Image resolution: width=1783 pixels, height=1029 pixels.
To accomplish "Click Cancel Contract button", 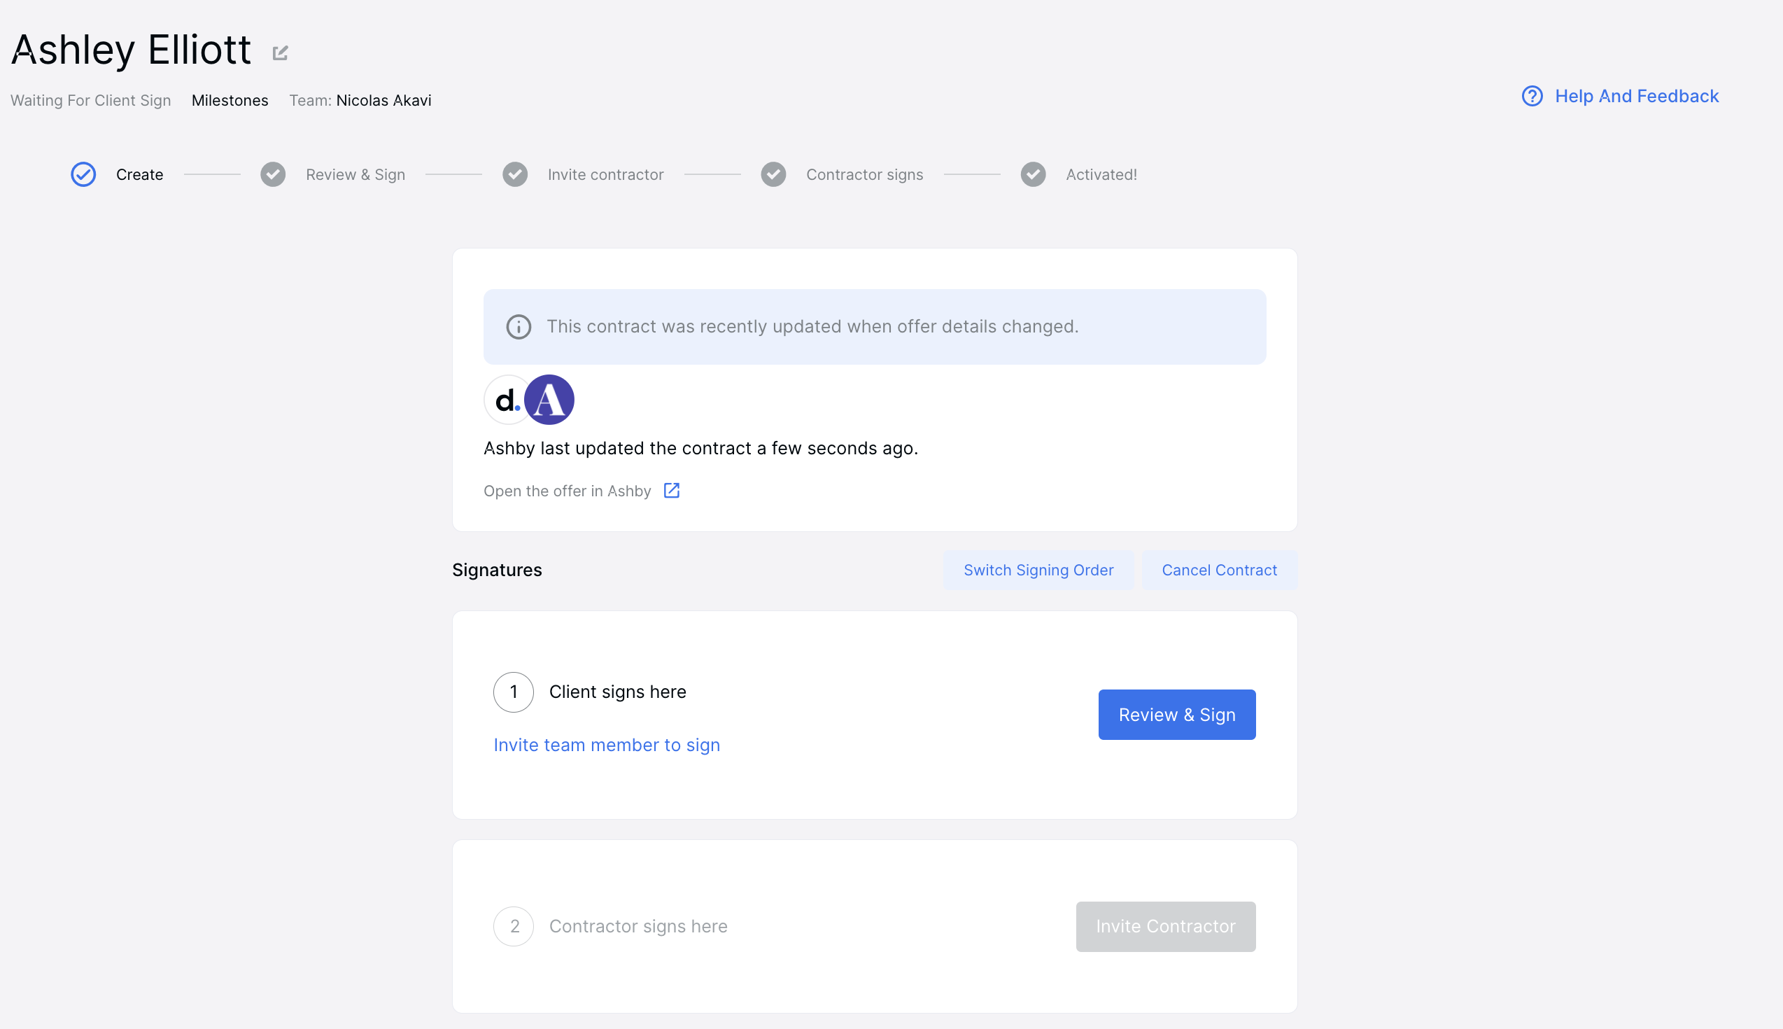I will click(1219, 570).
